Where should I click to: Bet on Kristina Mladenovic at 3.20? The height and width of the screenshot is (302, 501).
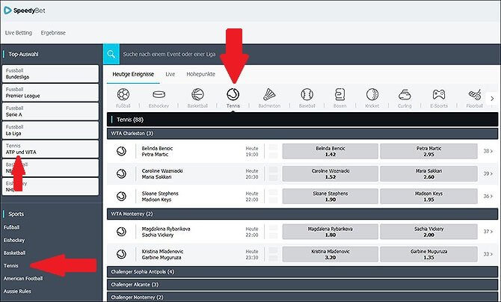(x=331, y=254)
